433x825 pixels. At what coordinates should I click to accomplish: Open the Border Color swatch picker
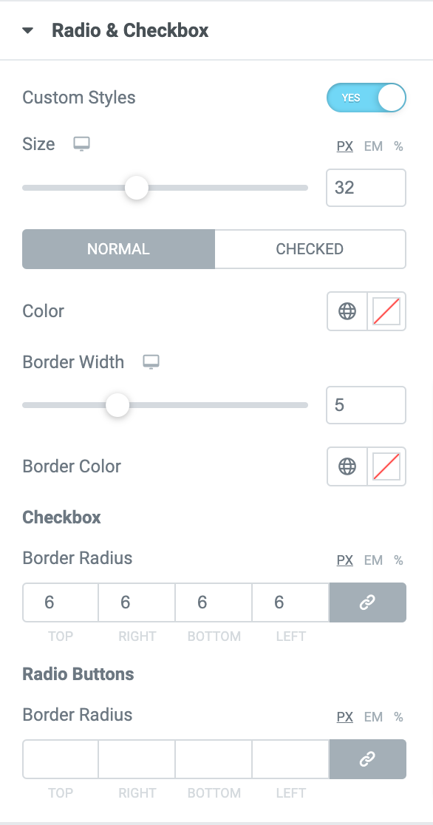coord(386,466)
